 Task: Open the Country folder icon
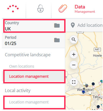(x=57, y=25)
